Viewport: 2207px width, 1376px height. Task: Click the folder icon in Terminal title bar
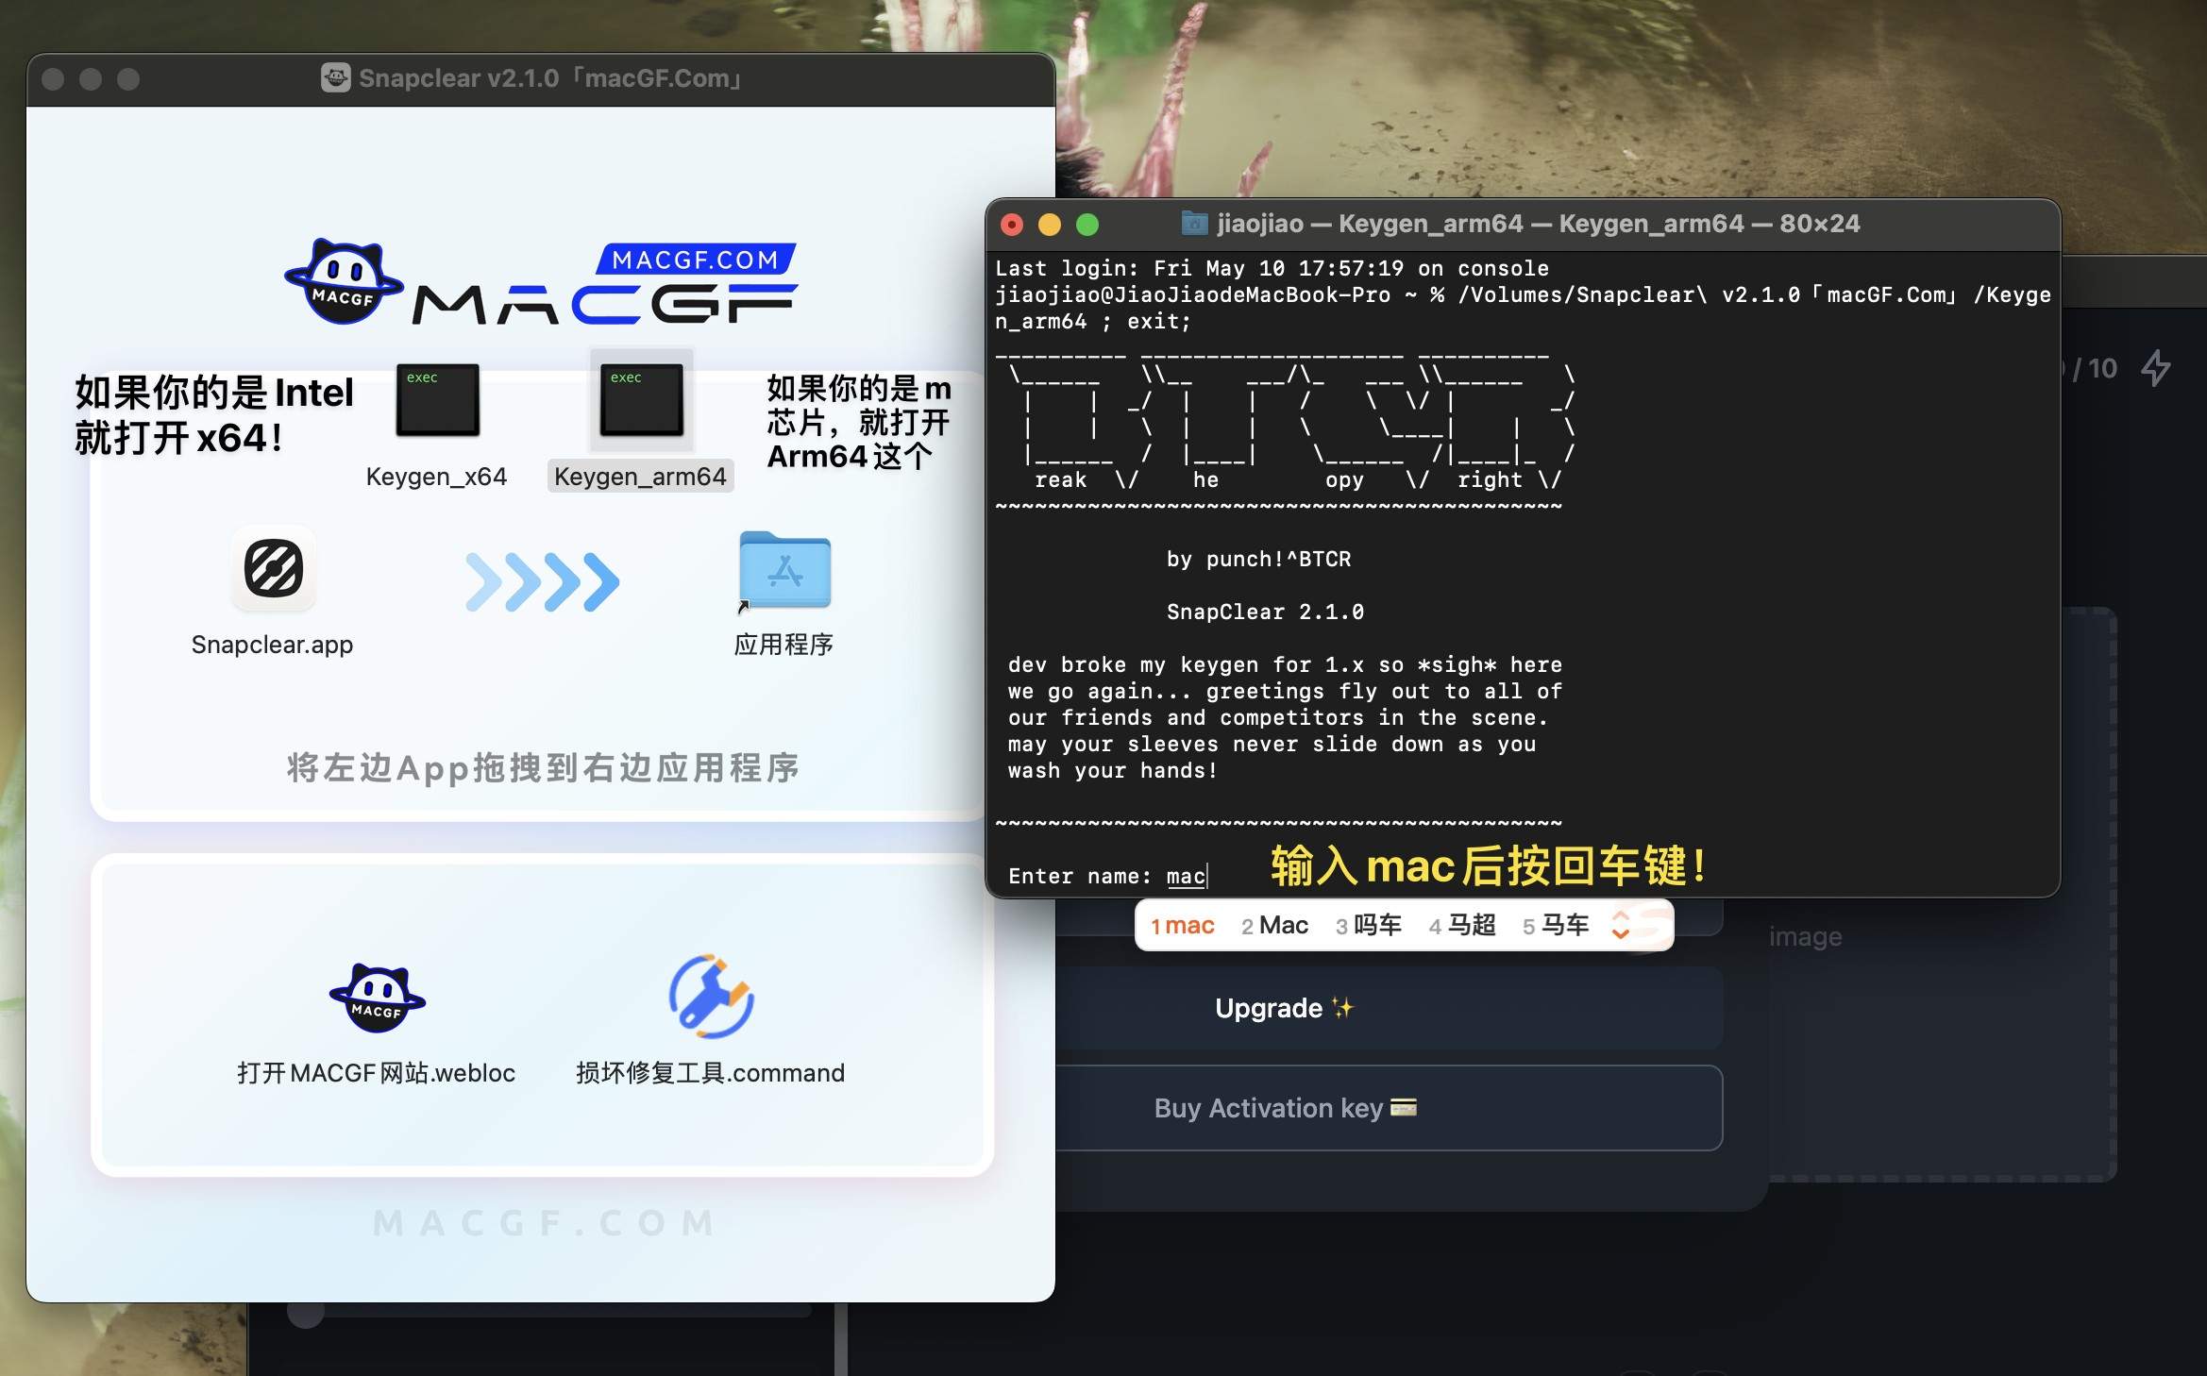point(1195,224)
